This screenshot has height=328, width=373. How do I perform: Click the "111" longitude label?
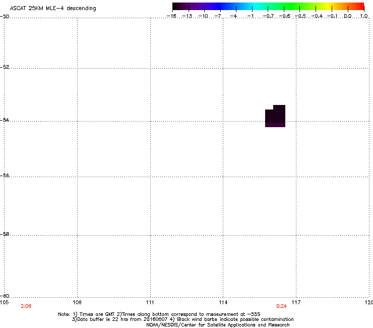click(x=150, y=302)
